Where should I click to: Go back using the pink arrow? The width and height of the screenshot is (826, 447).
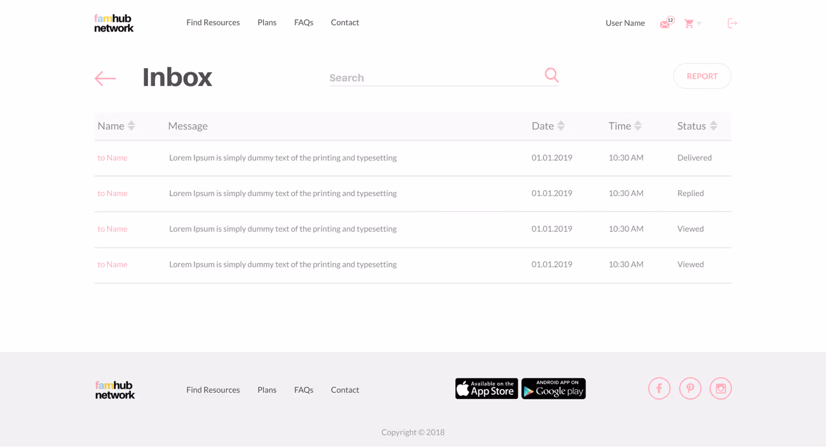point(105,78)
